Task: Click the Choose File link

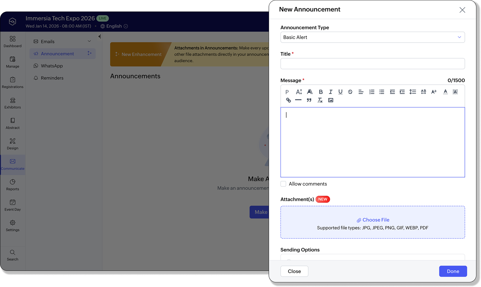Action: click(376, 220)
